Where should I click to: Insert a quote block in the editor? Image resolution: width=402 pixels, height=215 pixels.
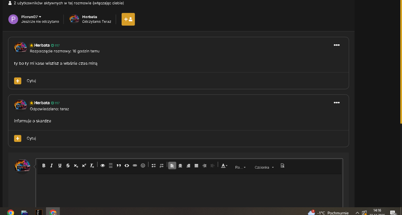click(119, 166)
